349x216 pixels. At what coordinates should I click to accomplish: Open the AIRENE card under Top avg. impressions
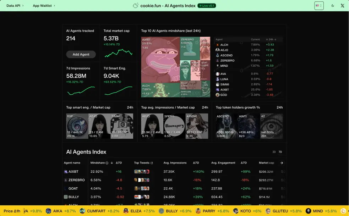(x=197, y=126)
